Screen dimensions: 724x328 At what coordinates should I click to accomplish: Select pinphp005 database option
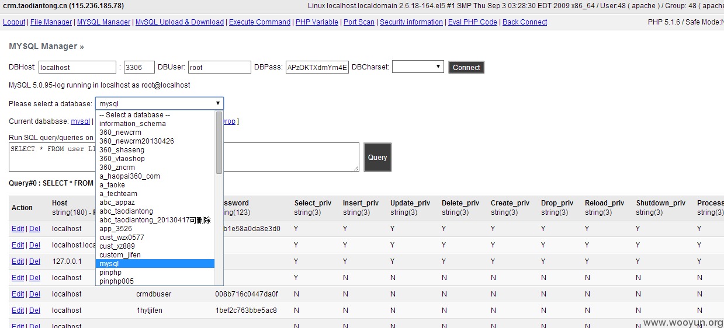155,281
